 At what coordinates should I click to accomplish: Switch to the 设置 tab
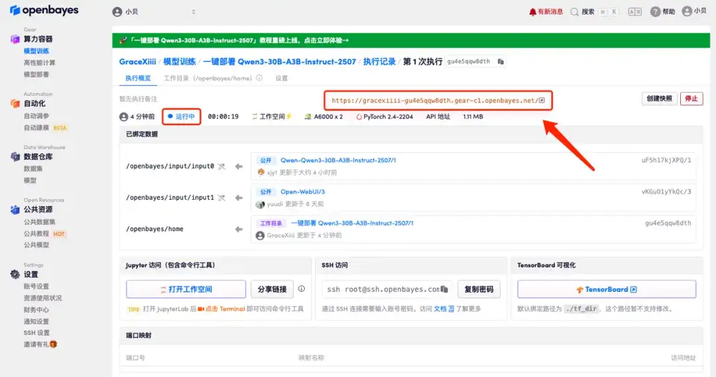[281, 78]
